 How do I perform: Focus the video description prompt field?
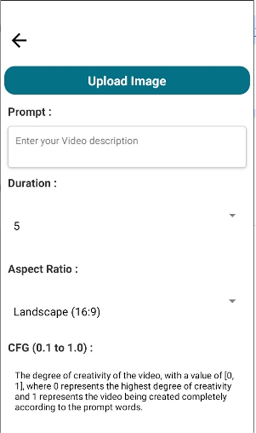[x=127, y=147]
